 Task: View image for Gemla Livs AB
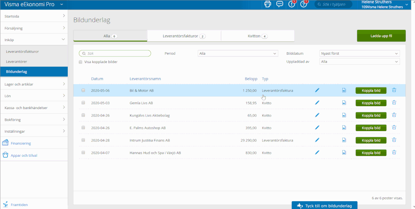pos(344,103)
